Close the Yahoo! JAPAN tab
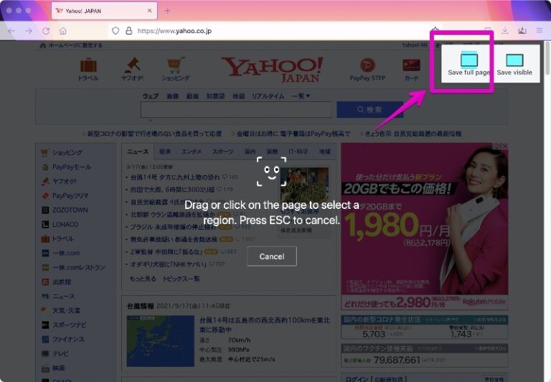The height and width of the screenshot is (382, 551). coord(150,11)
